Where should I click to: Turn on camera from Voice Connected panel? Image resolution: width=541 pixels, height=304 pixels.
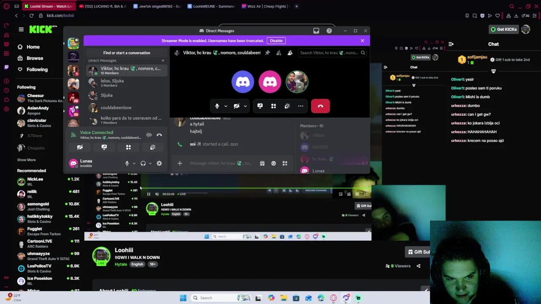tap(80, 147)
